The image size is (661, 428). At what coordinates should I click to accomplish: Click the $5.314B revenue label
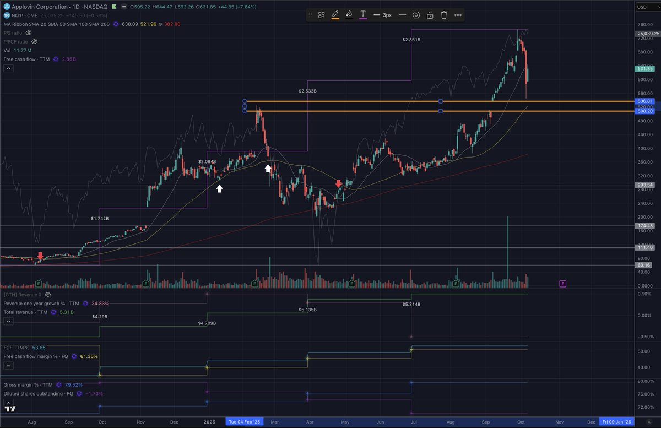click(412, 304)
